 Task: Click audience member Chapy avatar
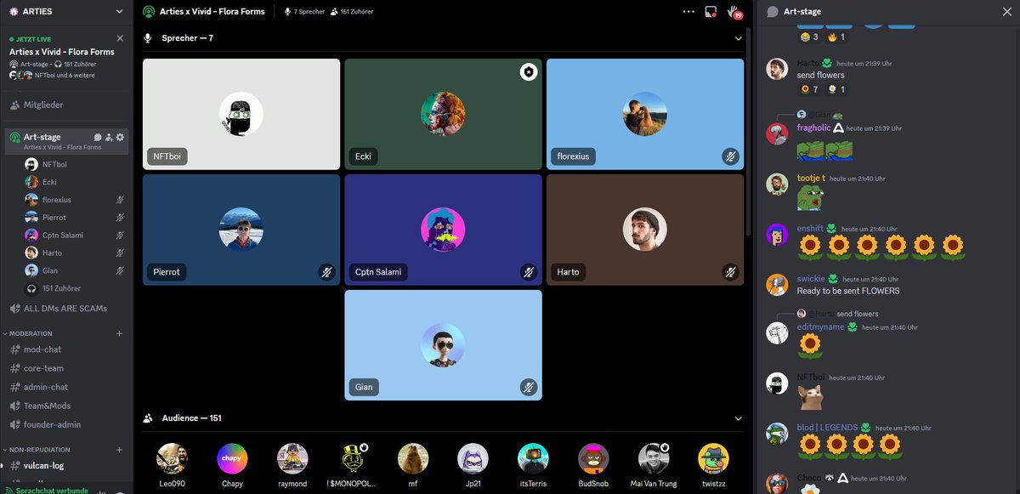[x=232, y=458]
